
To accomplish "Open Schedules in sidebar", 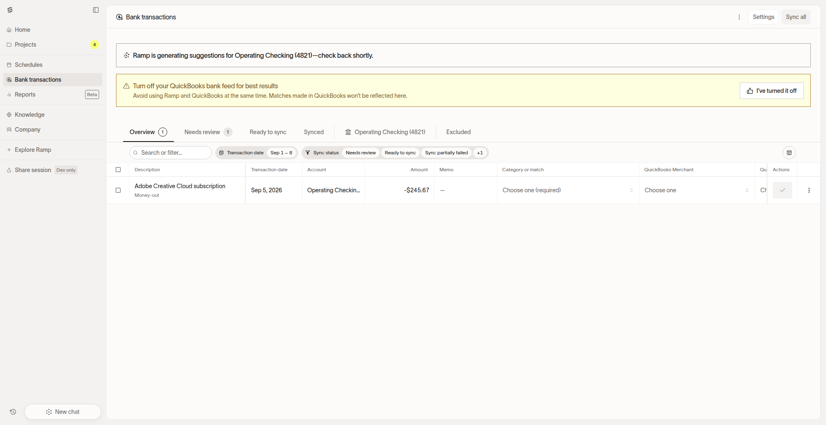I will pos(53,65).
